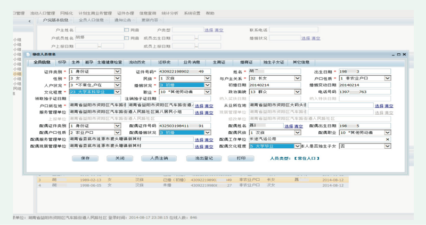Image resolution: width=426 pixels, height=225 pixels.
Task: Click the 人员注销 button
Action: click(x=159, y=158)
